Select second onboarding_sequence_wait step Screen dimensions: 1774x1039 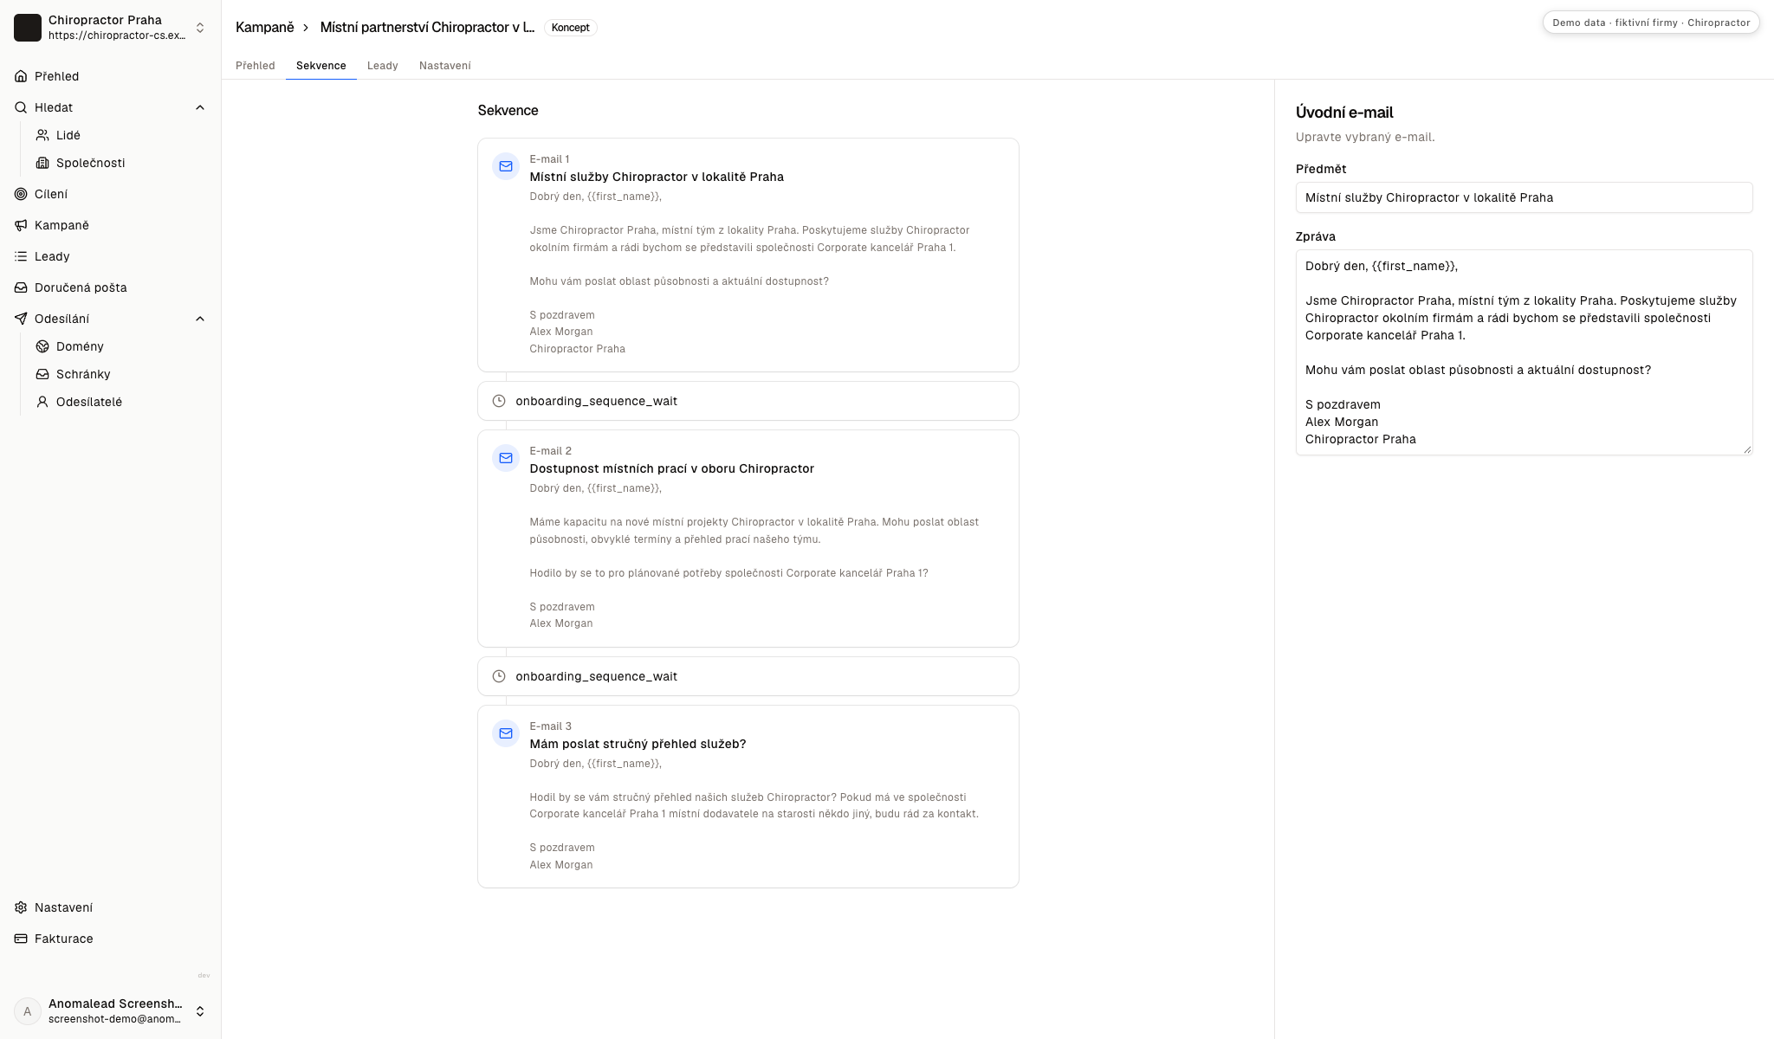(x=748, y=676)
